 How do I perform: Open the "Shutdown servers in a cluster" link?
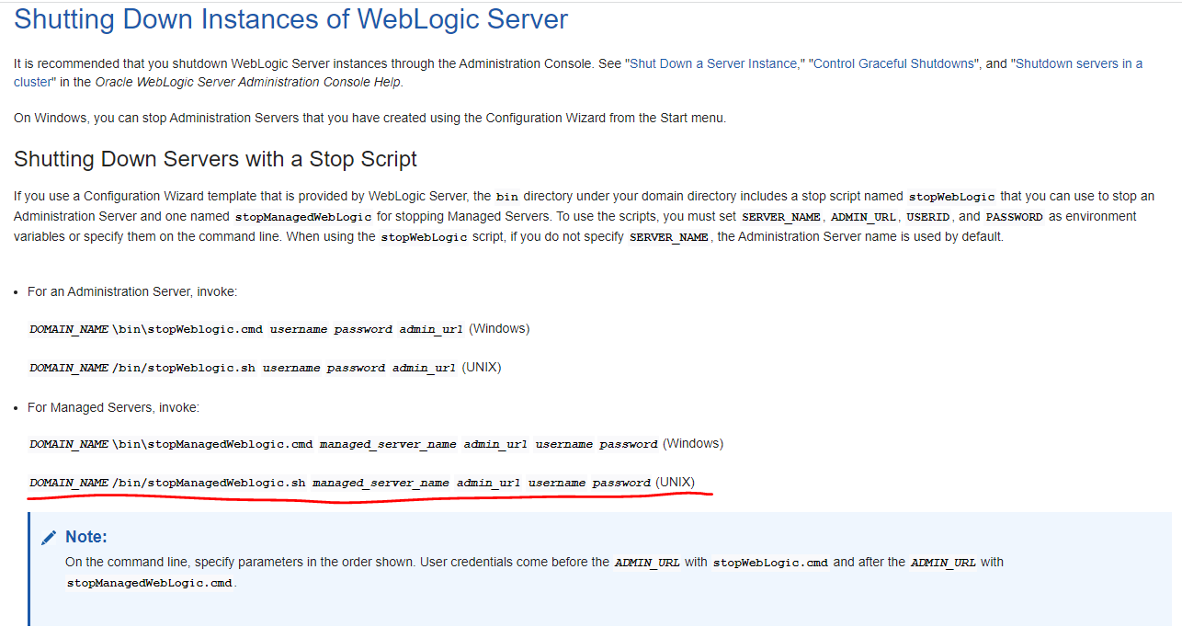point(1079,63)
